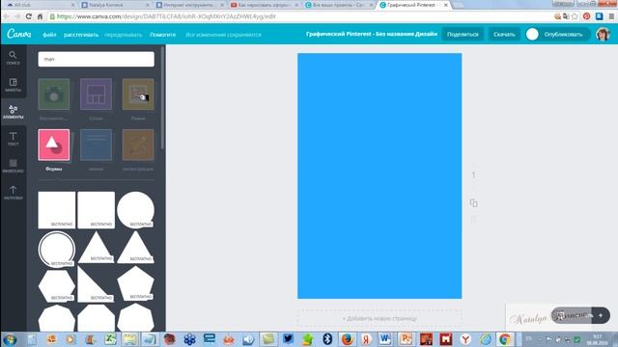Open Word from the taskbar
Screen dimensions: 618x347
coord(385,339)
